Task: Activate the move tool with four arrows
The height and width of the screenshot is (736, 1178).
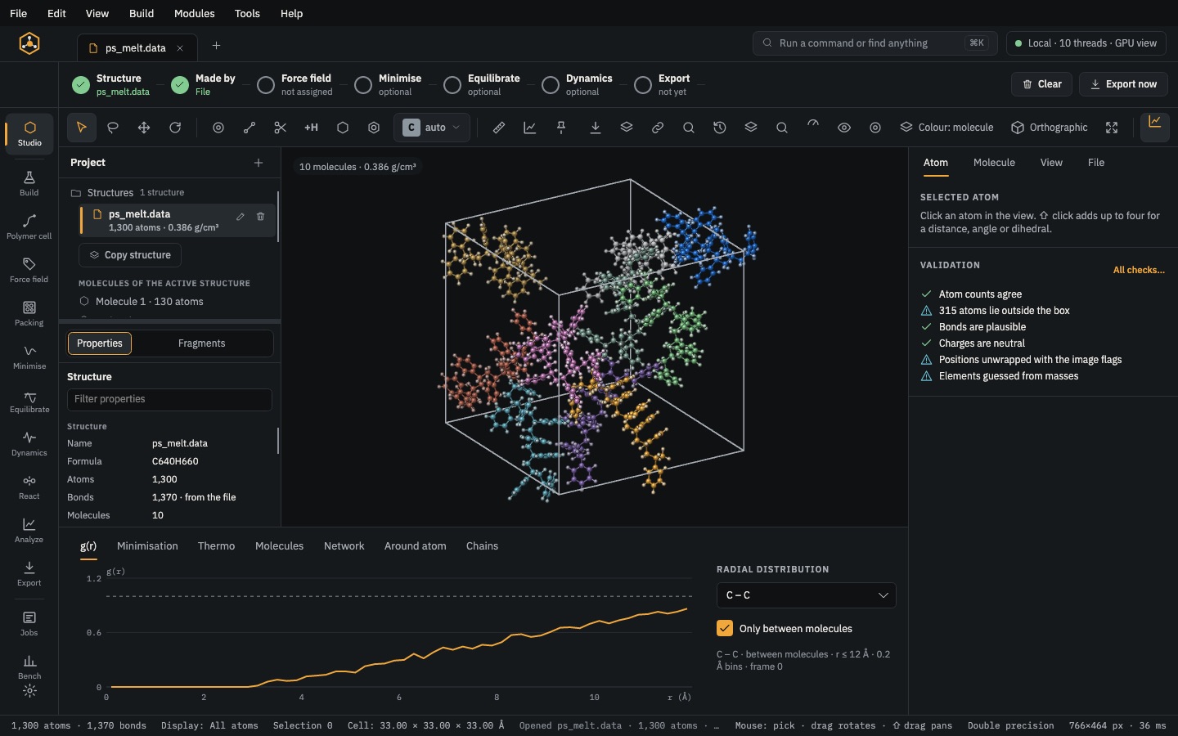Action: 144,128
